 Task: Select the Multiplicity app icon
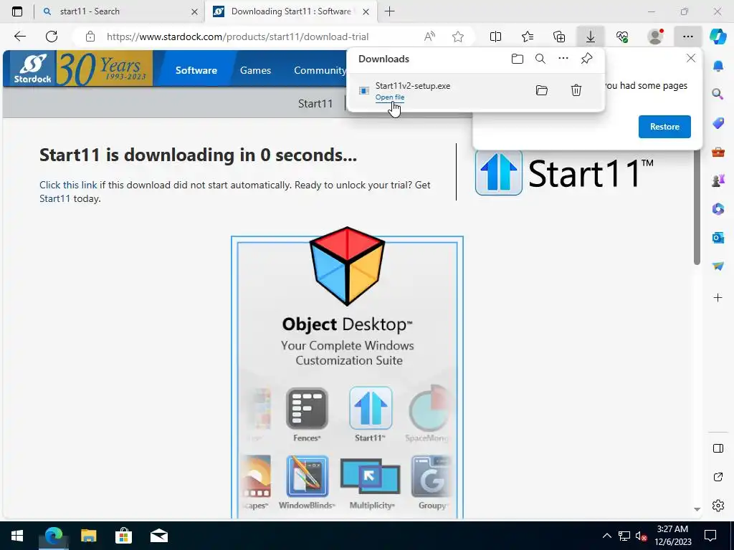coord(370,476)
